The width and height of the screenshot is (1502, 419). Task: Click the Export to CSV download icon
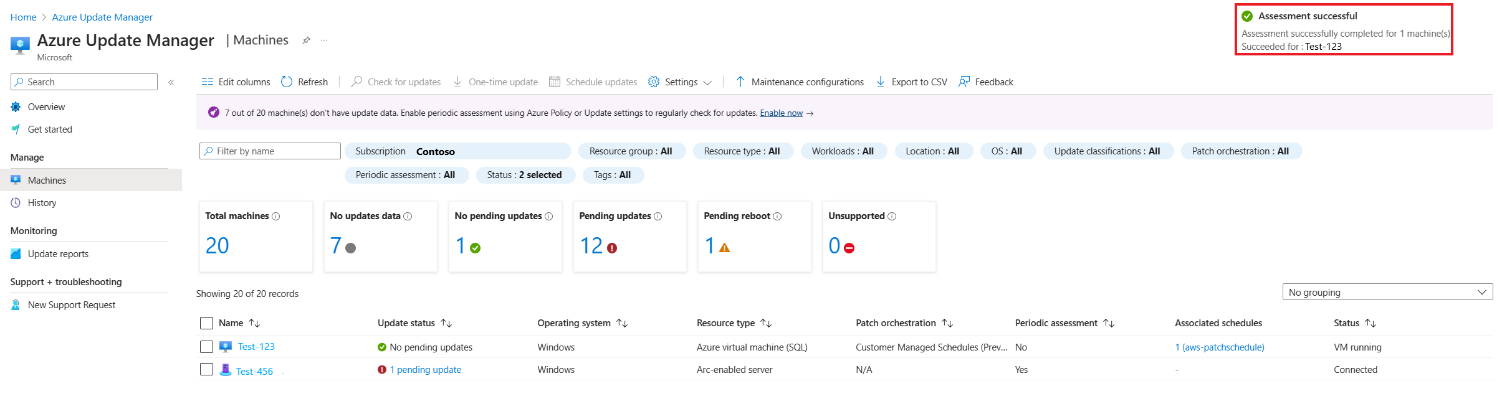coord(881,82)
